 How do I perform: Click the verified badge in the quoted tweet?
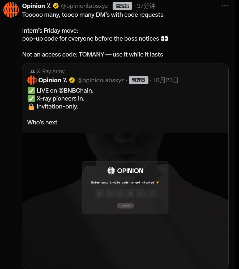coord(72,80)
